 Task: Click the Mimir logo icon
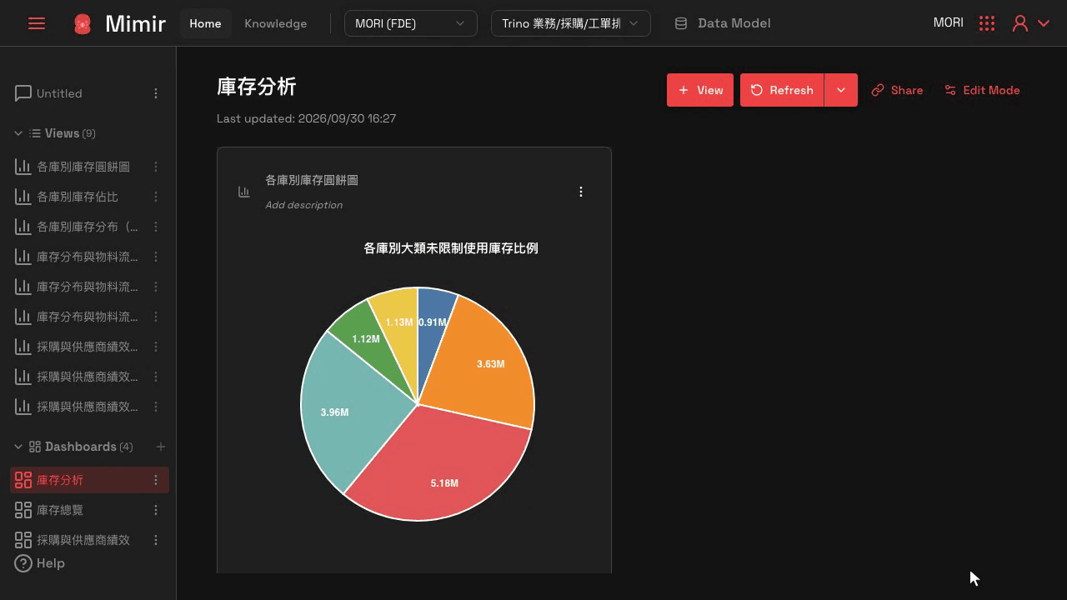tap(82, 24)
